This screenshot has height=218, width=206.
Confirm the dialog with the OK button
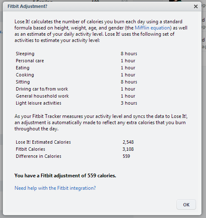pos(186,205)
